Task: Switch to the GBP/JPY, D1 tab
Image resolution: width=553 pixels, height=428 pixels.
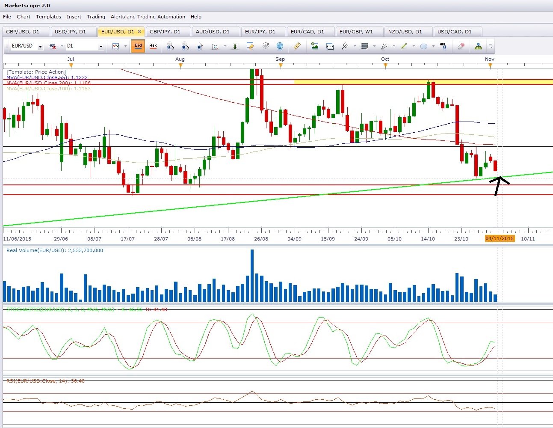Action: pos(168,32)
